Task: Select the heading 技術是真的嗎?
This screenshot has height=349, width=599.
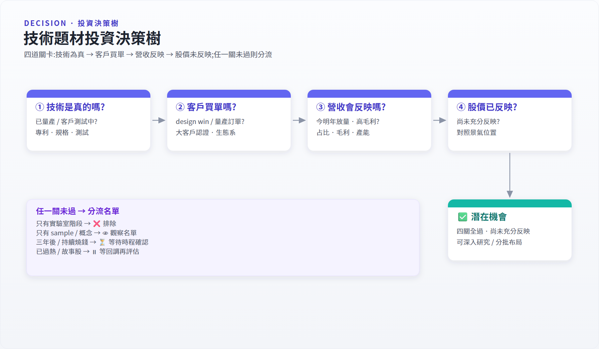Action: coord(76,107)
